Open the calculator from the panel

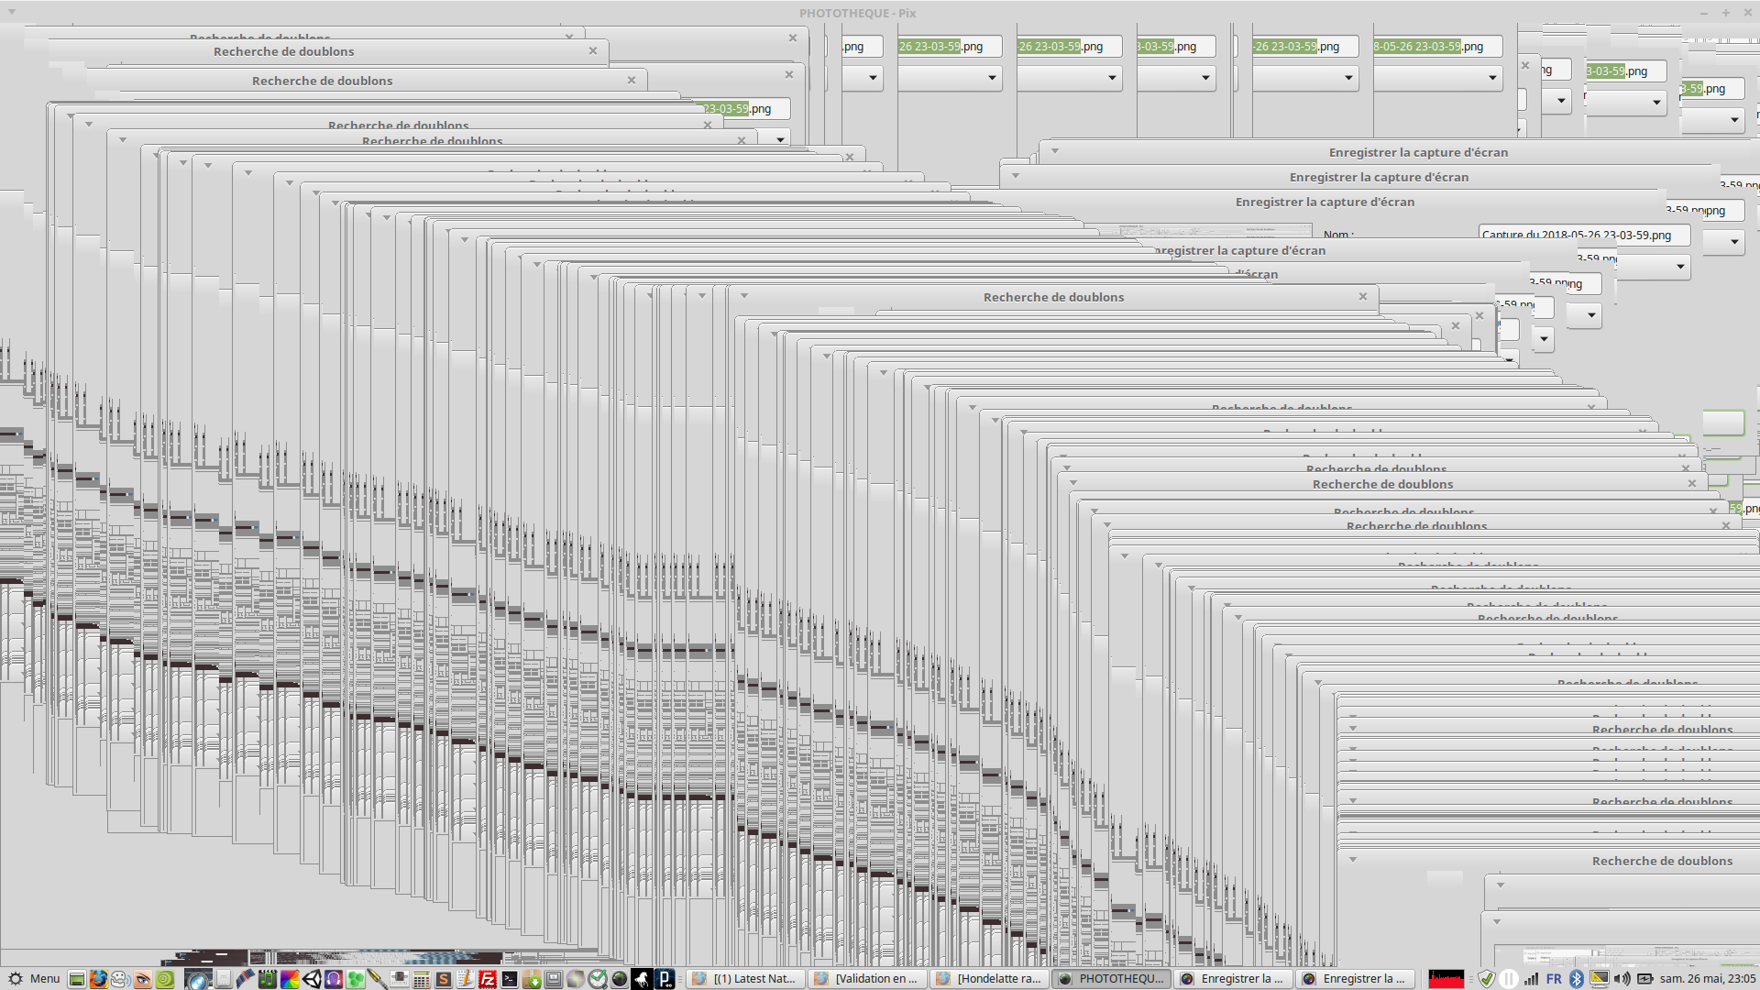pos(421,979)
